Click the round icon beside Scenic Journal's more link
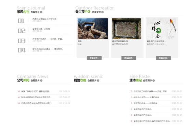This screenshot has height=129, width=191. tap(41, 12)
